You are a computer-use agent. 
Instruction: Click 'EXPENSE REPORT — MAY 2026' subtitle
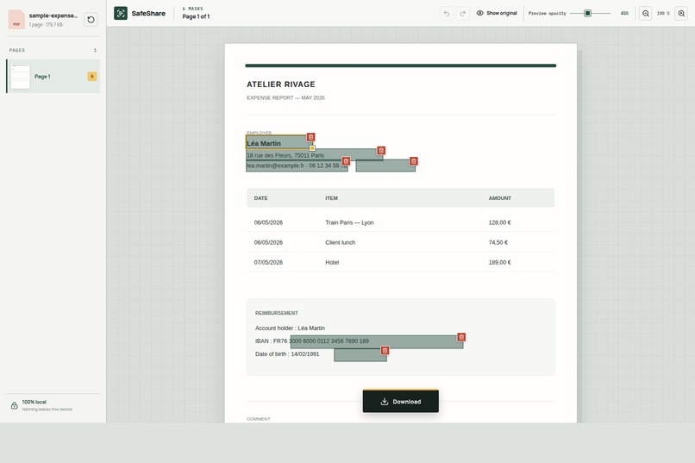click(285, 97)
